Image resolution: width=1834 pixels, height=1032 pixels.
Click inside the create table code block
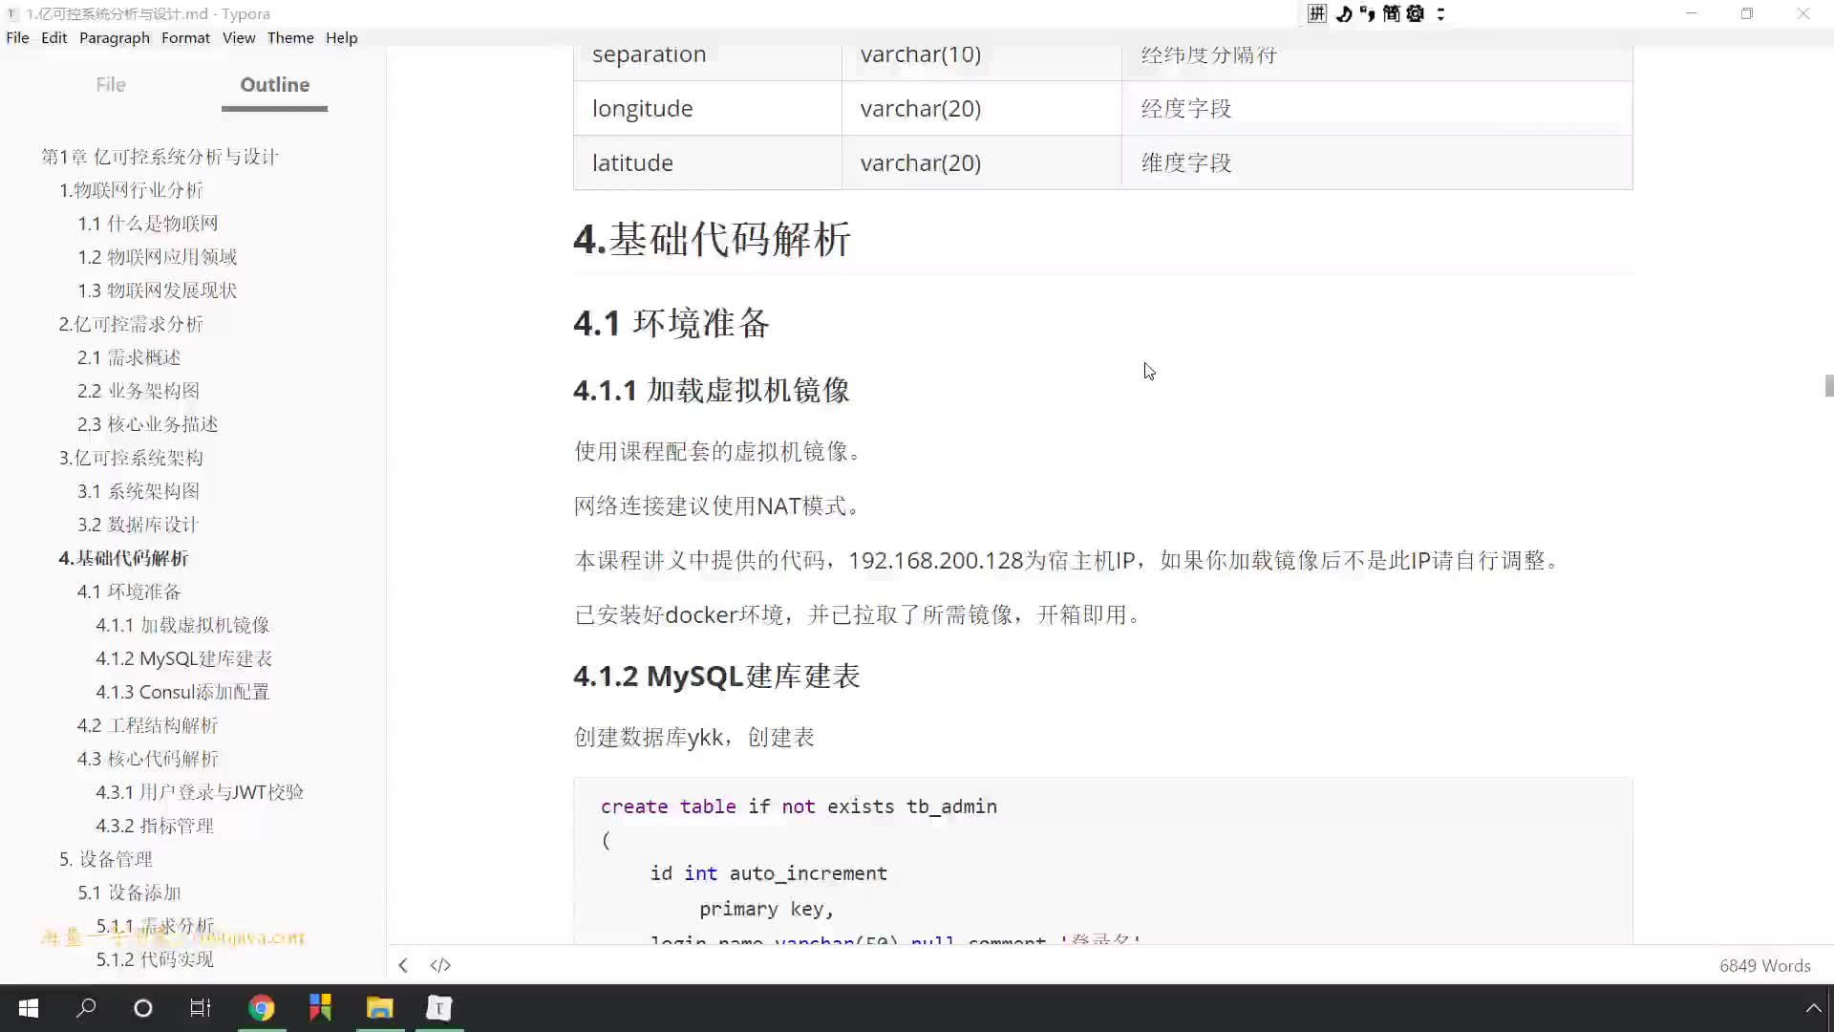[1103, 860]
